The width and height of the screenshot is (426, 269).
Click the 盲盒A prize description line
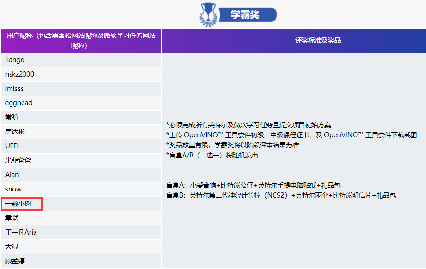tap(253, 185)
